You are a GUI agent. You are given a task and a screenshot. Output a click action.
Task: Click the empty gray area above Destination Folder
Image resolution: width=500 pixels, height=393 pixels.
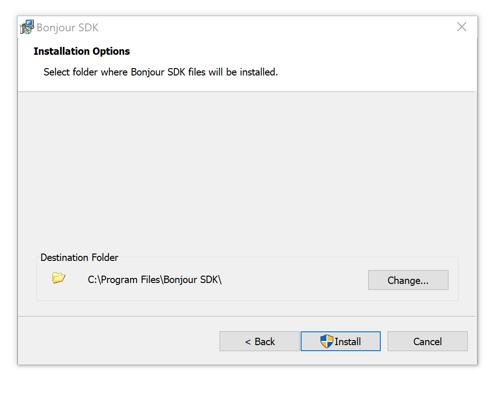tap(247, 170)
